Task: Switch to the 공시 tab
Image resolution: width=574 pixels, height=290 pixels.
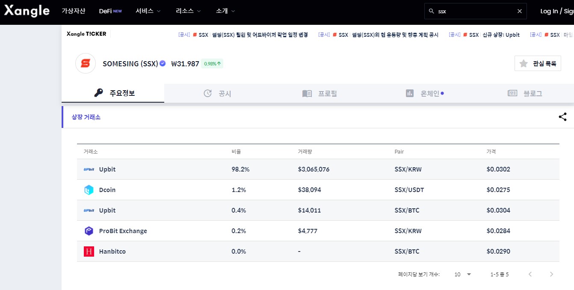Action: pos(217,93)
